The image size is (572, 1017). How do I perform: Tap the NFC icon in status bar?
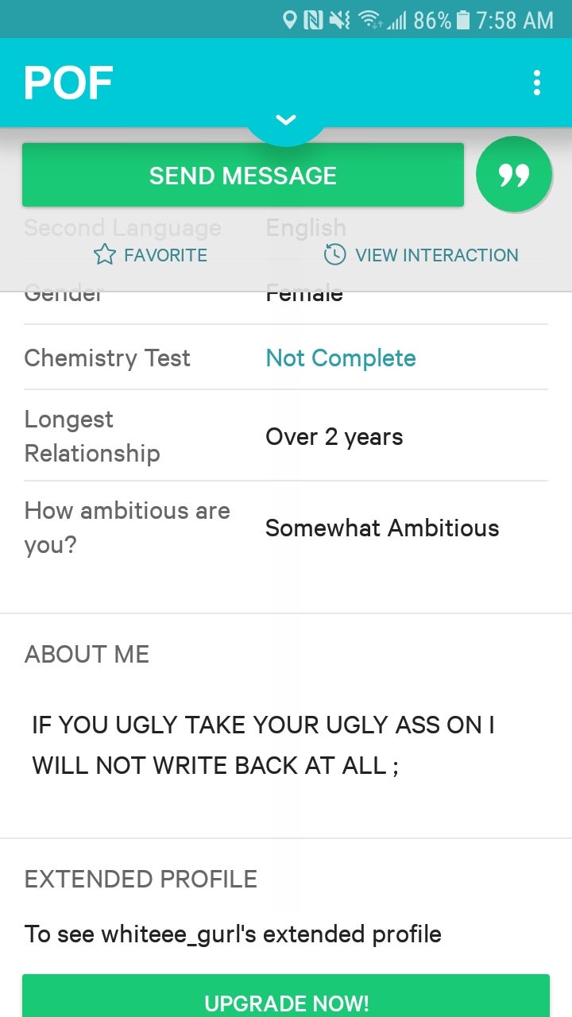pos(313,20)
